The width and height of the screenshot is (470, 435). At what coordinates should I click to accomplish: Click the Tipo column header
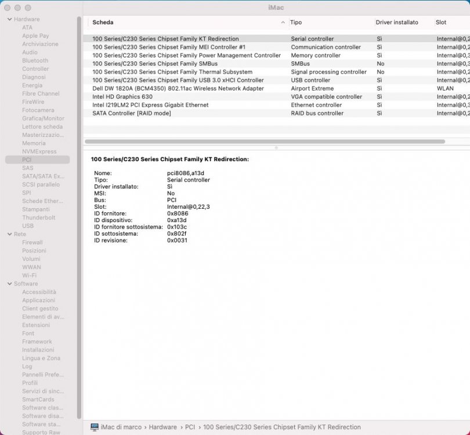click(331, 22)
